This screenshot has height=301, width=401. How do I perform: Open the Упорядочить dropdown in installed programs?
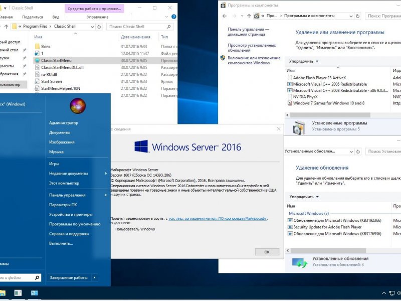click(304, 61)
